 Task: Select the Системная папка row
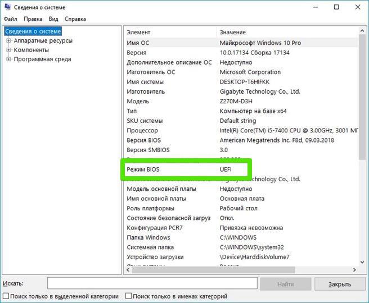click(242, 247)
